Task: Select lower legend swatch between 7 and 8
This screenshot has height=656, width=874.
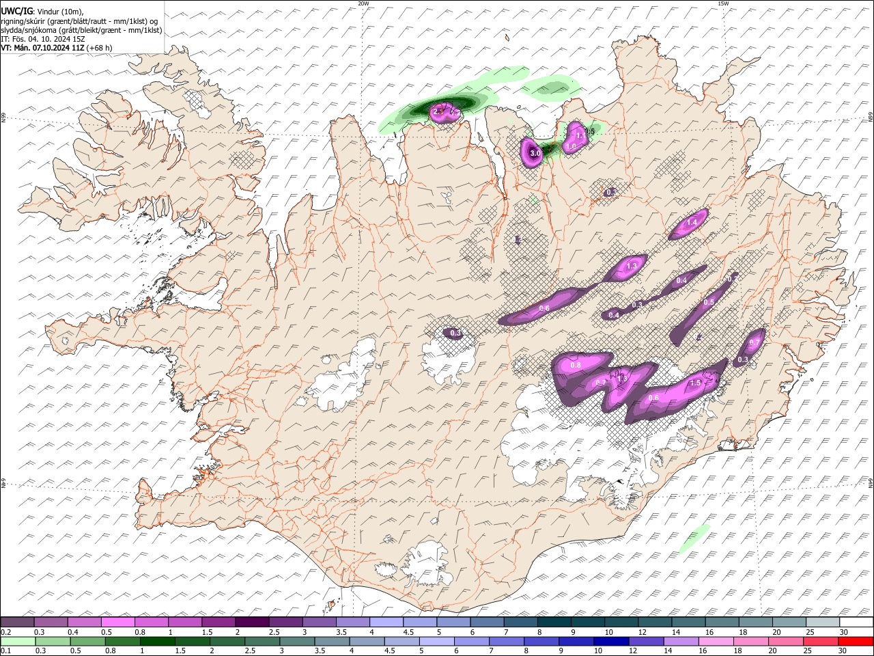Action: coord(506,641)
